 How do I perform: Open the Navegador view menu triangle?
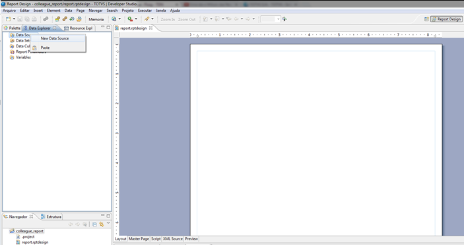(x=108, y=223)
